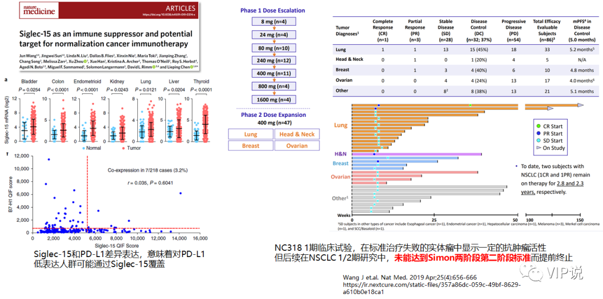Click the On Study arrow legend marker
603x299 pixels.
pos(539,148)
